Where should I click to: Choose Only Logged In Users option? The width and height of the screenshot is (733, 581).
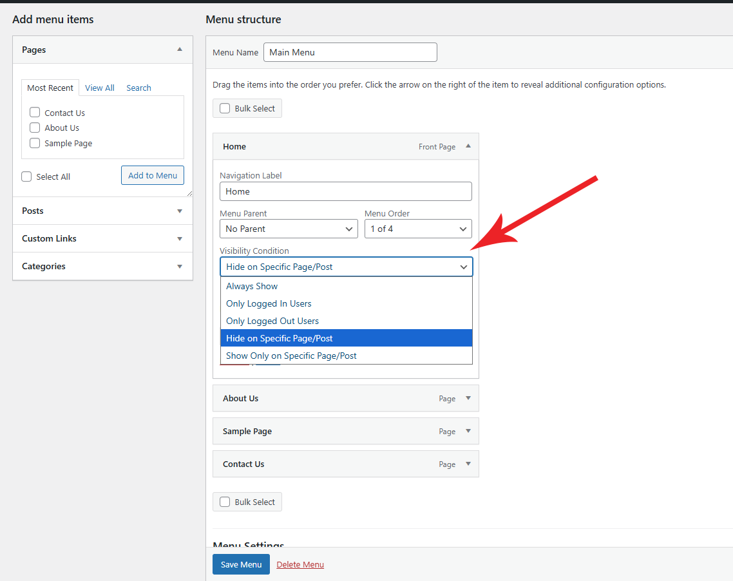269,303
